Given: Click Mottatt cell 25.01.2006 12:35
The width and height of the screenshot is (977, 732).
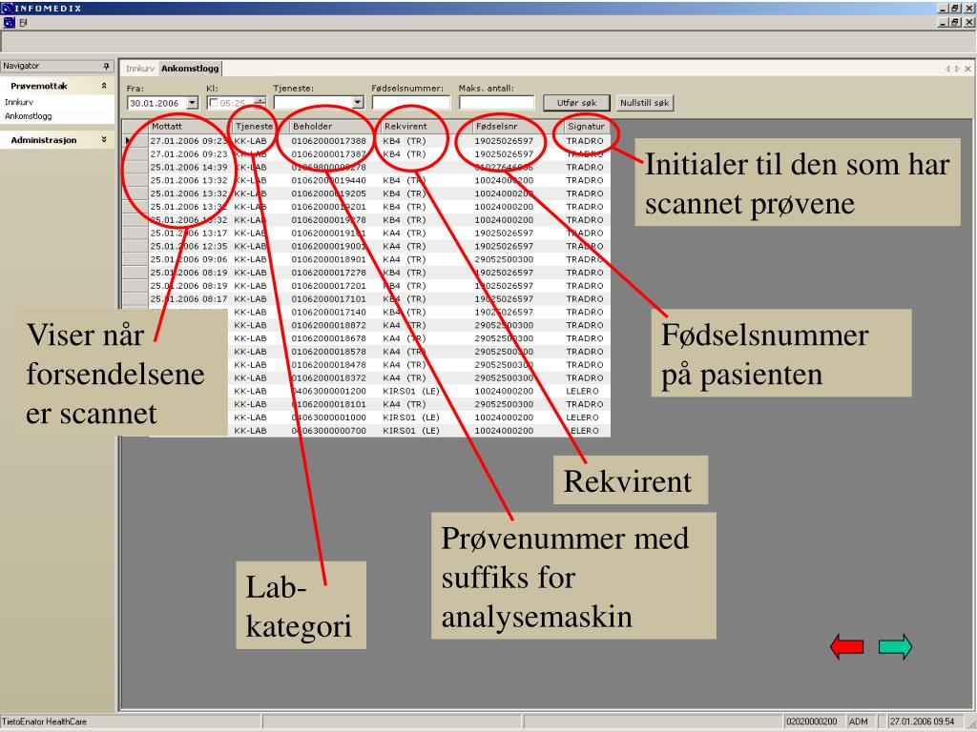Looking at the screenshot, I should point(189,247).
